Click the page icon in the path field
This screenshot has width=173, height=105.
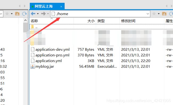click(53, 14)
